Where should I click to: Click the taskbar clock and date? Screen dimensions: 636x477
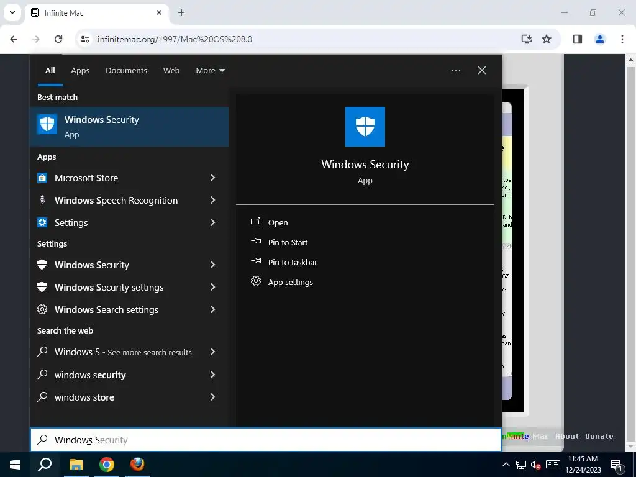[x=583, y=465]
